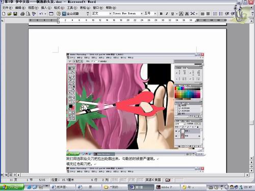This screenshot has width=255, height=191.
Task: Expand formatting toolbar options at right edge
Action: point(252,14)
